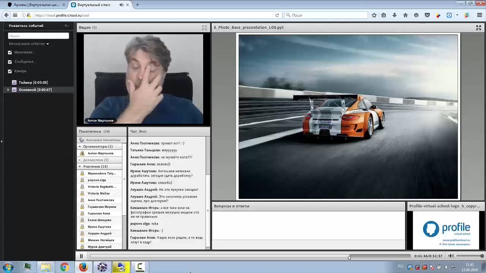The height and width of the screenshot is (273, 486).
Task: Mute the Виртуальный класс tab audio
Action: click(121, 5)
